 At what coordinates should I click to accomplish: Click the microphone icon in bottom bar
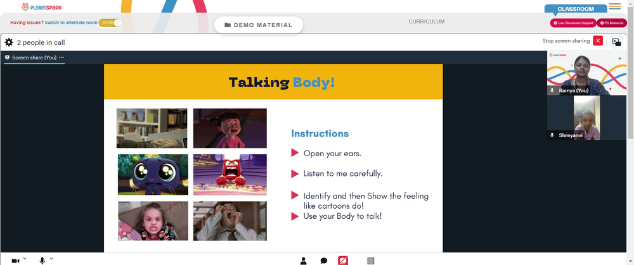[42, 261]
